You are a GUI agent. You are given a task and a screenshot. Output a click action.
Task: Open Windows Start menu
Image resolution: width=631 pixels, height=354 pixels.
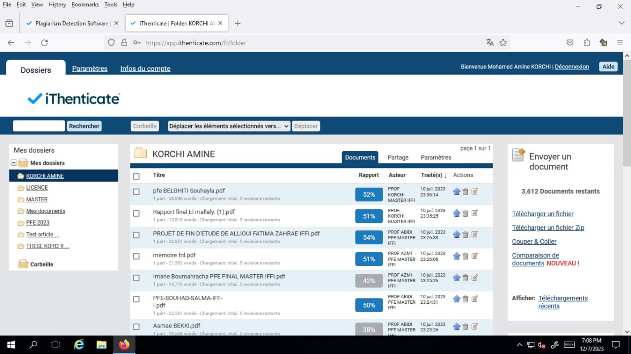click(x=11, y=345)
